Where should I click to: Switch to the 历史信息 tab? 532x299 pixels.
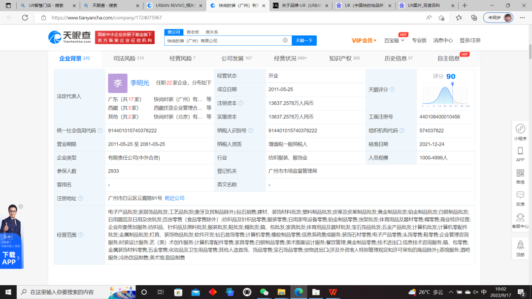(399, 58)
